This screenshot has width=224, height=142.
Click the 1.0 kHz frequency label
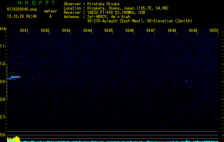[3, 64]
